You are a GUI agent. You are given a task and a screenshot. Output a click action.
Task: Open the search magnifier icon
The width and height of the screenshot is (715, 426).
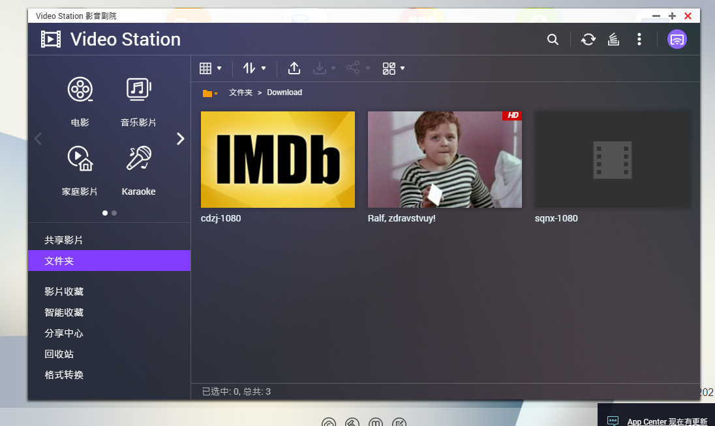(x=553, y=40)
